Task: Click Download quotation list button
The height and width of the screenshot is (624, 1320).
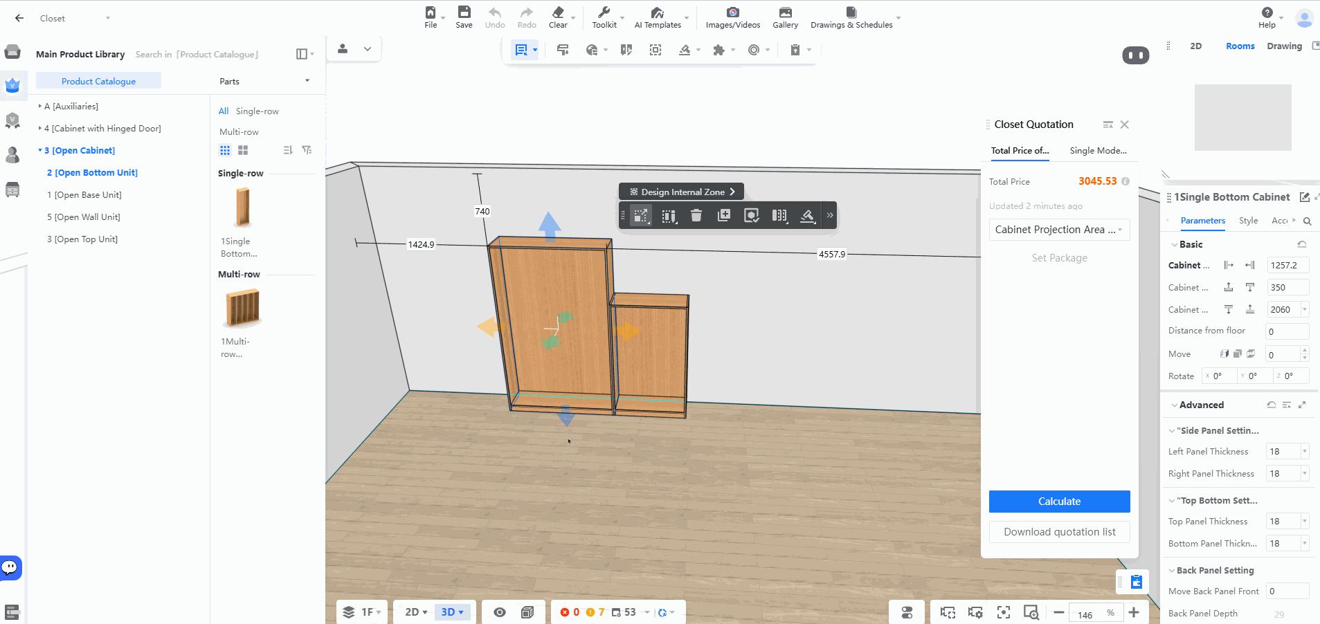Action: 1059,532
